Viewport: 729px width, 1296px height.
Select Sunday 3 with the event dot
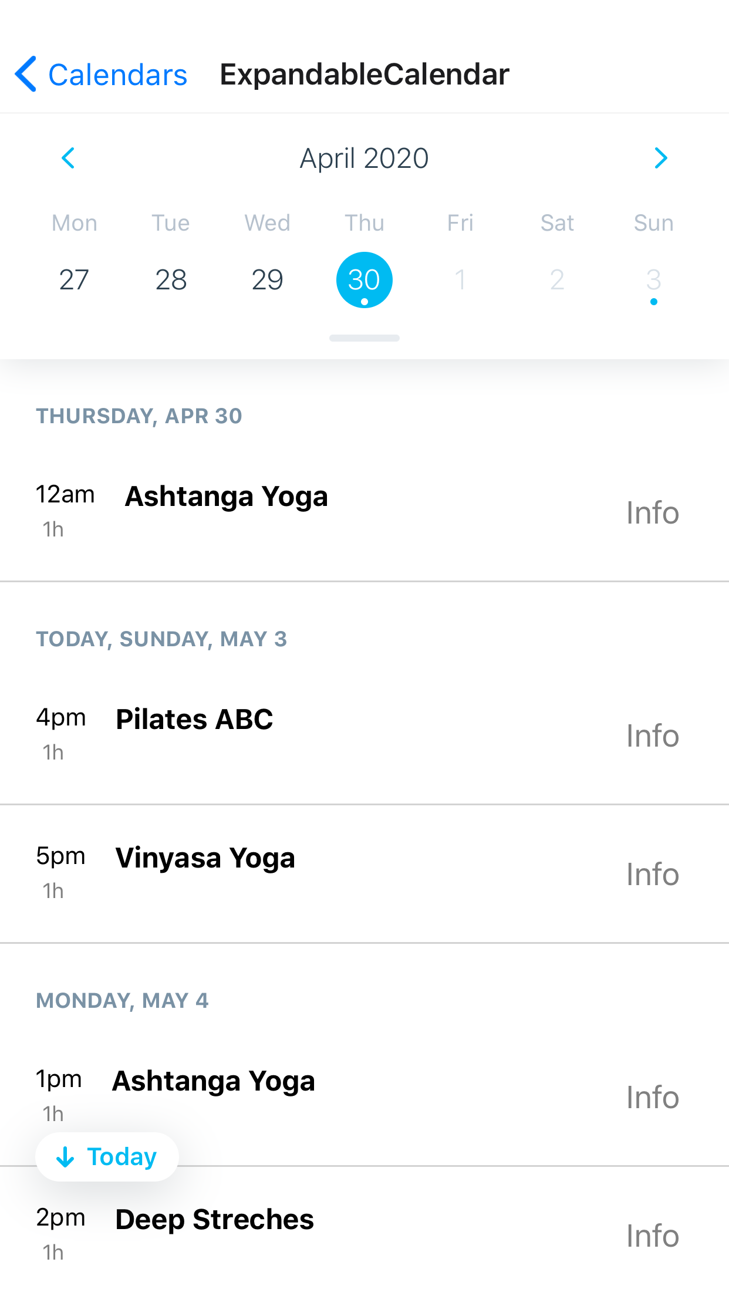[653, 279]
